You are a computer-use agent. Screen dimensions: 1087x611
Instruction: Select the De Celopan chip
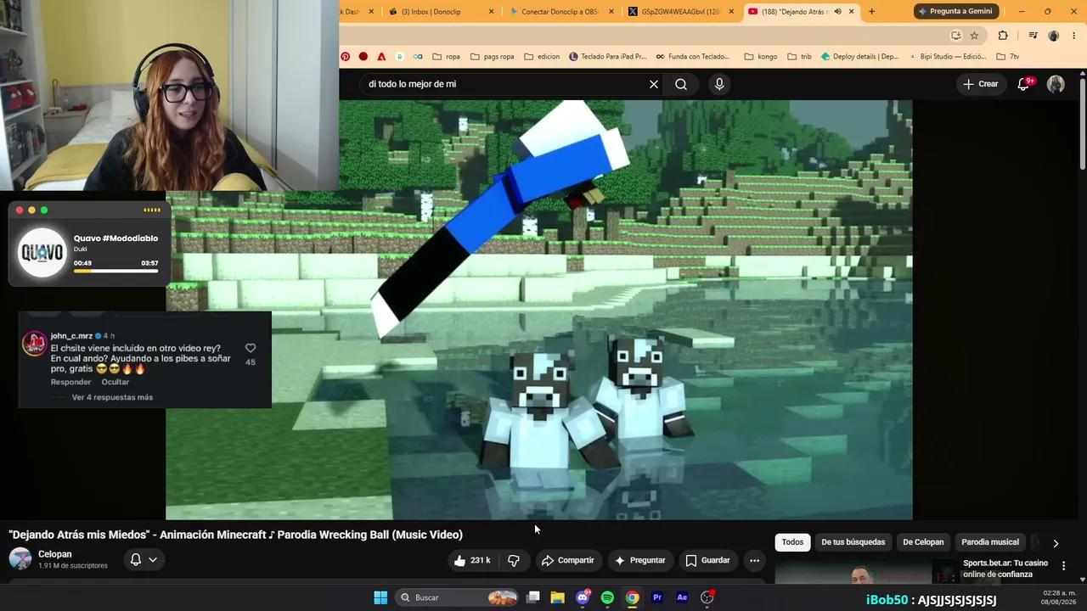[923, 542]
